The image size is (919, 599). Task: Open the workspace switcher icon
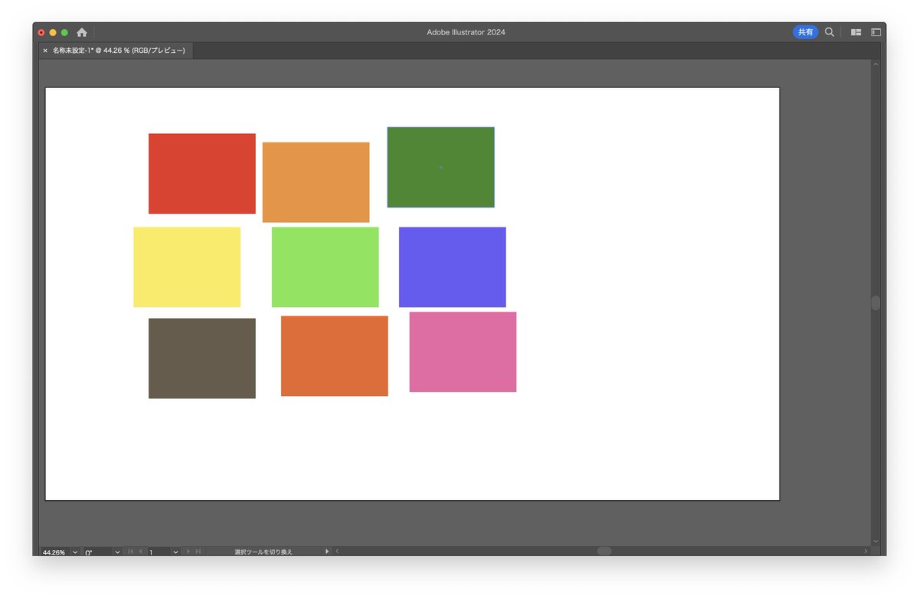[x=876, y=32]
